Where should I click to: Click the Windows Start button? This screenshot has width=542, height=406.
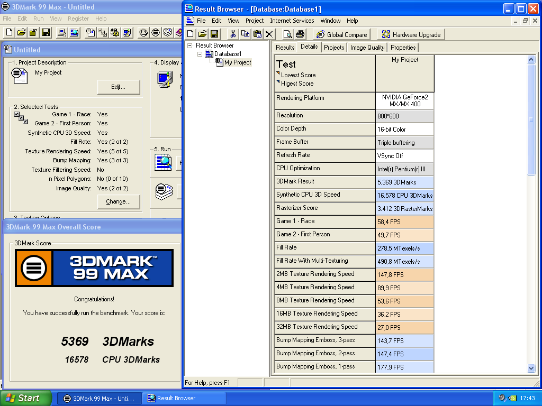26,398
